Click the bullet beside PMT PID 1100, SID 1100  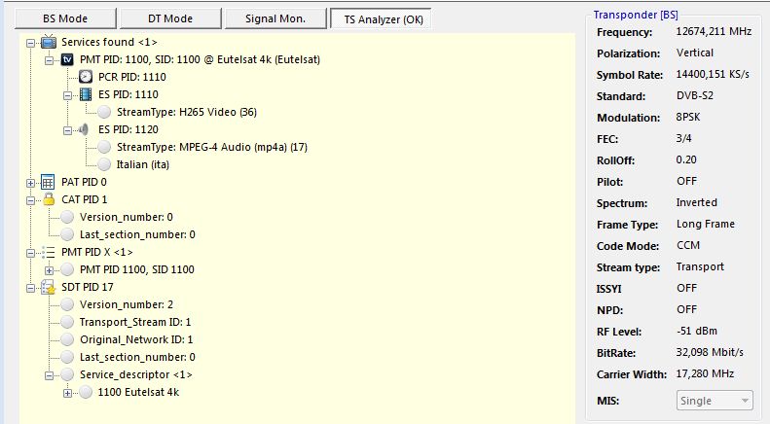(67, 269)
